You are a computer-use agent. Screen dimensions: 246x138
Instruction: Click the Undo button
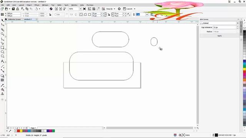pos(37,9)
